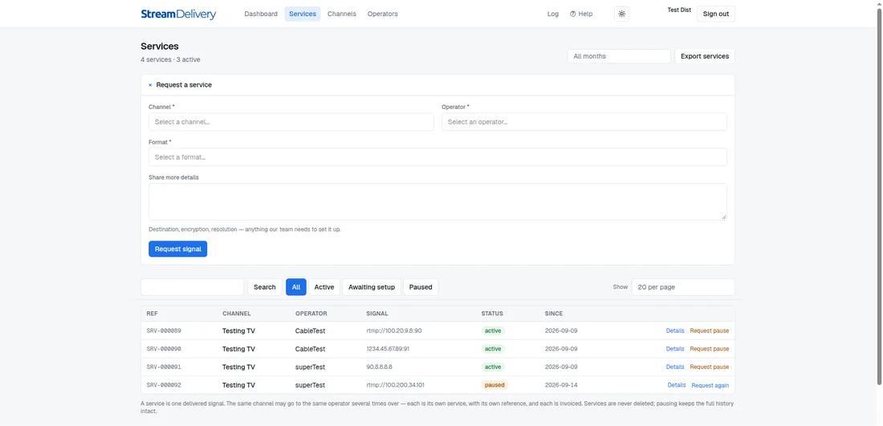This screenshot has height=426, width=883.
Task: Click the StreamDelivery logo
Action: click(x=178, y=14)
